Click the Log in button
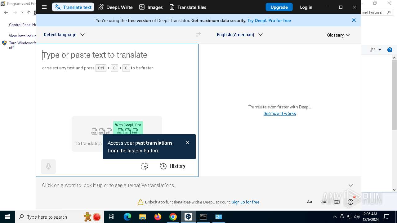 306,7
